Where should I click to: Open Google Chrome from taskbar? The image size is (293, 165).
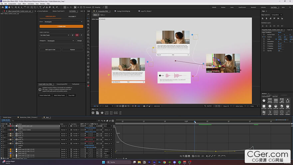tap(164, 162)
